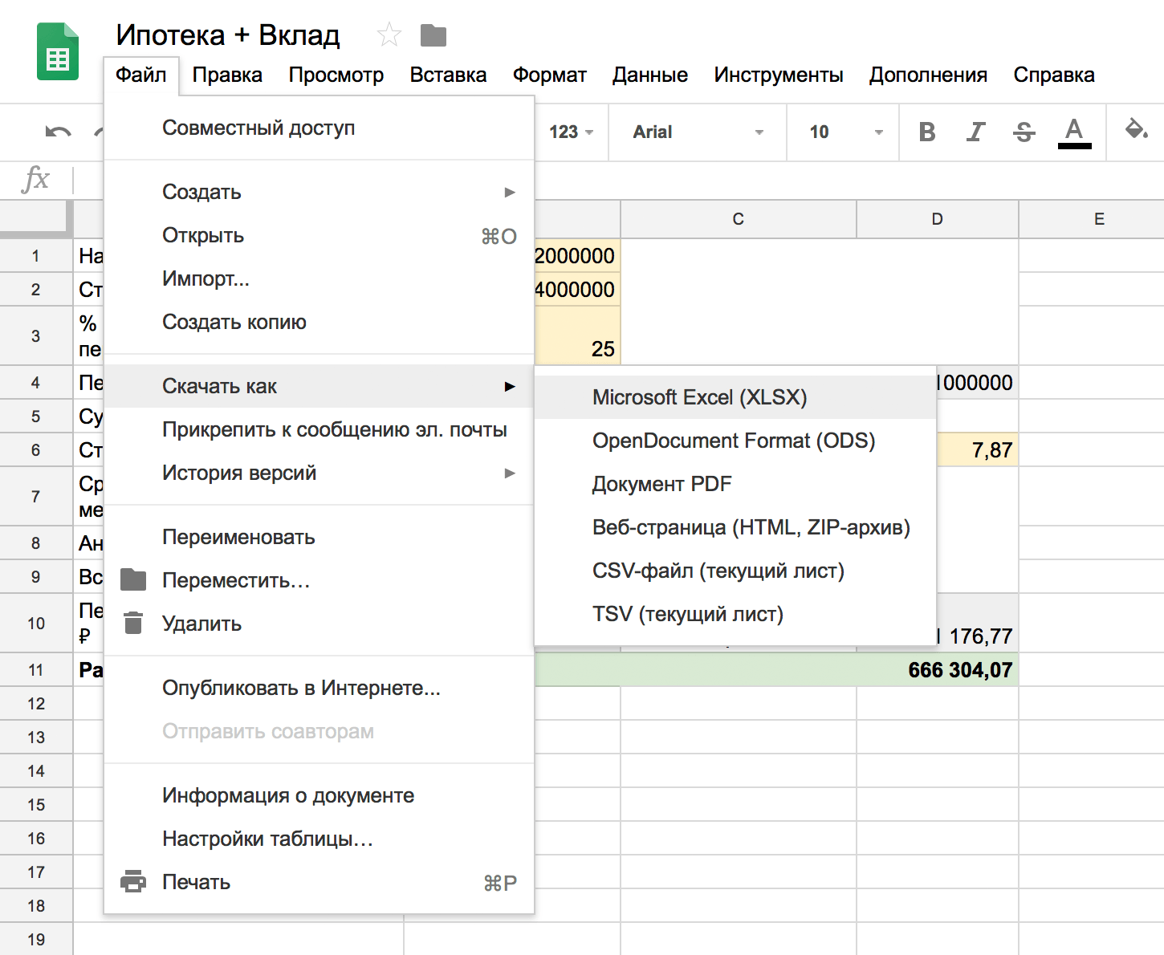This screenshot has width=1164, height=955.
Task: Open the Arial font dropdown
Action: [x=698, y=132]
